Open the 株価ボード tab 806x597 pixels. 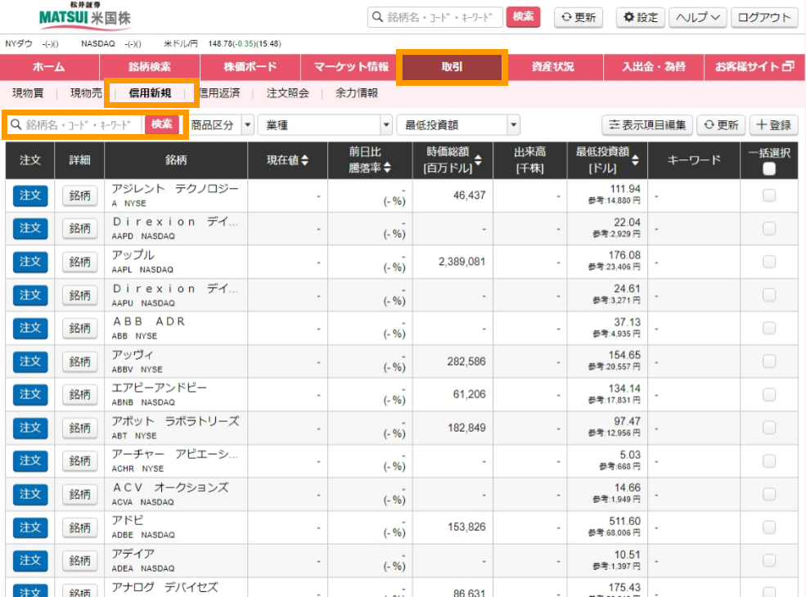click(x=250, y=67)
